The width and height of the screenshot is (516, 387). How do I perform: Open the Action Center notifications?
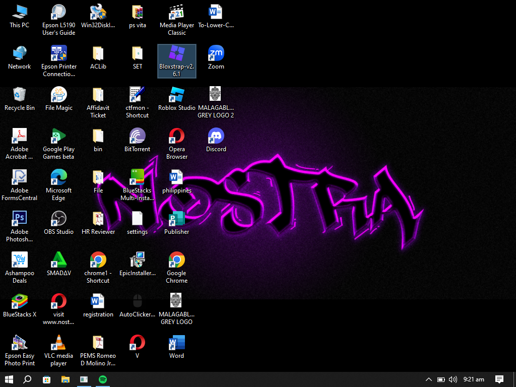click(499, 379)
